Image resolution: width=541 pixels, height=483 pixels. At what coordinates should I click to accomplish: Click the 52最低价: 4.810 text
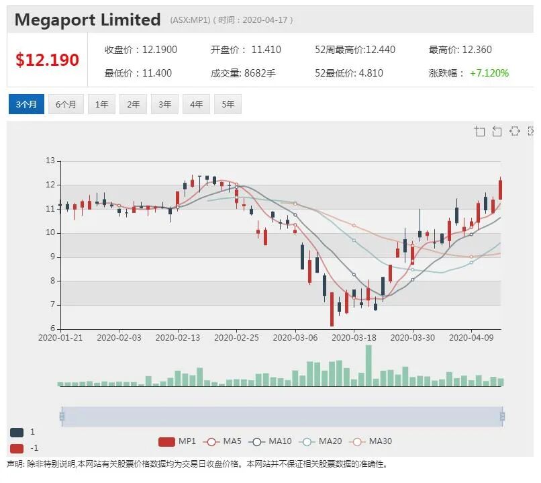tap(349, 73)
